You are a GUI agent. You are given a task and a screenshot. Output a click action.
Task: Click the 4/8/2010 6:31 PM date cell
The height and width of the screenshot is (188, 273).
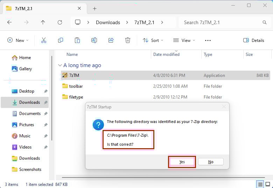169,75
